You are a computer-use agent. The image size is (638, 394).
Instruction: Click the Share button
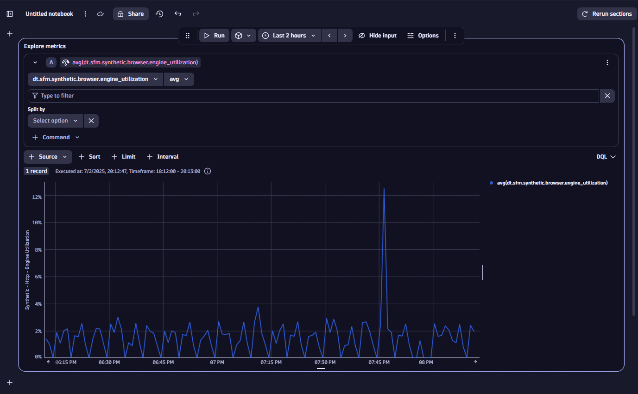tap(131, 14)
